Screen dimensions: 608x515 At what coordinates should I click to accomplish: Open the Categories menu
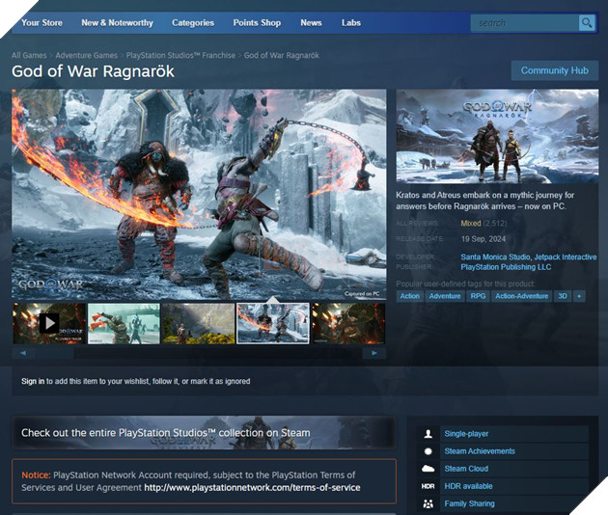tap(193, 22)
